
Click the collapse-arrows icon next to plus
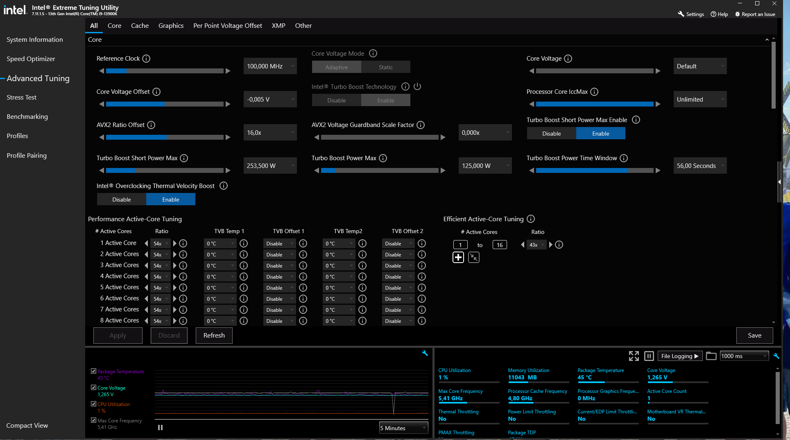(x=474, y=257)
